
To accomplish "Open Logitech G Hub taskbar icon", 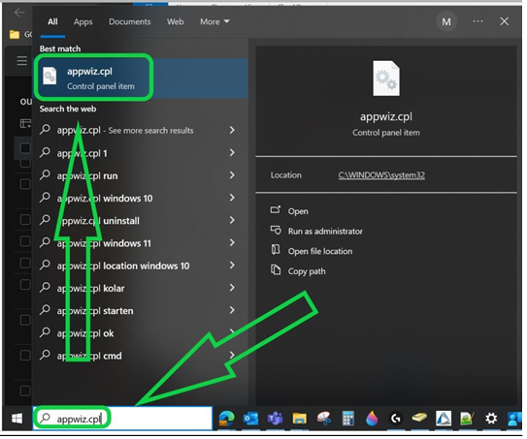I will pyautogui.click(x=396, y=419).
